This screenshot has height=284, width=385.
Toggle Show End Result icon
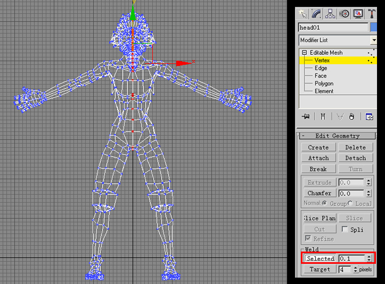point(323,116)
